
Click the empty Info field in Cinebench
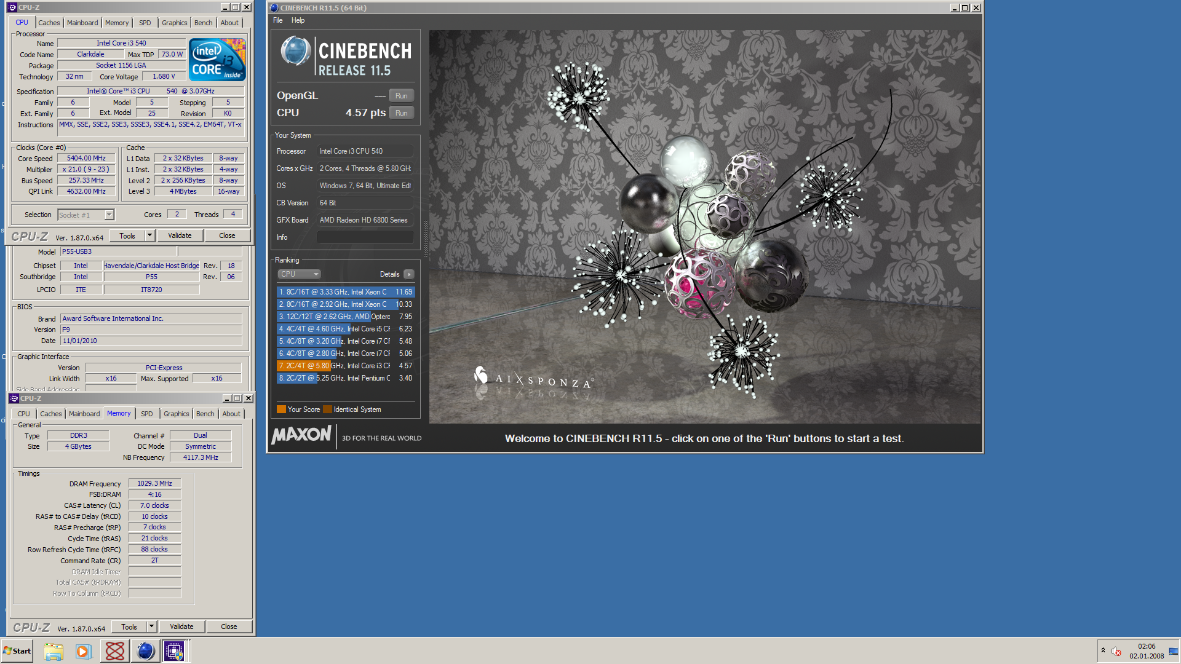(x=365, y=237)
